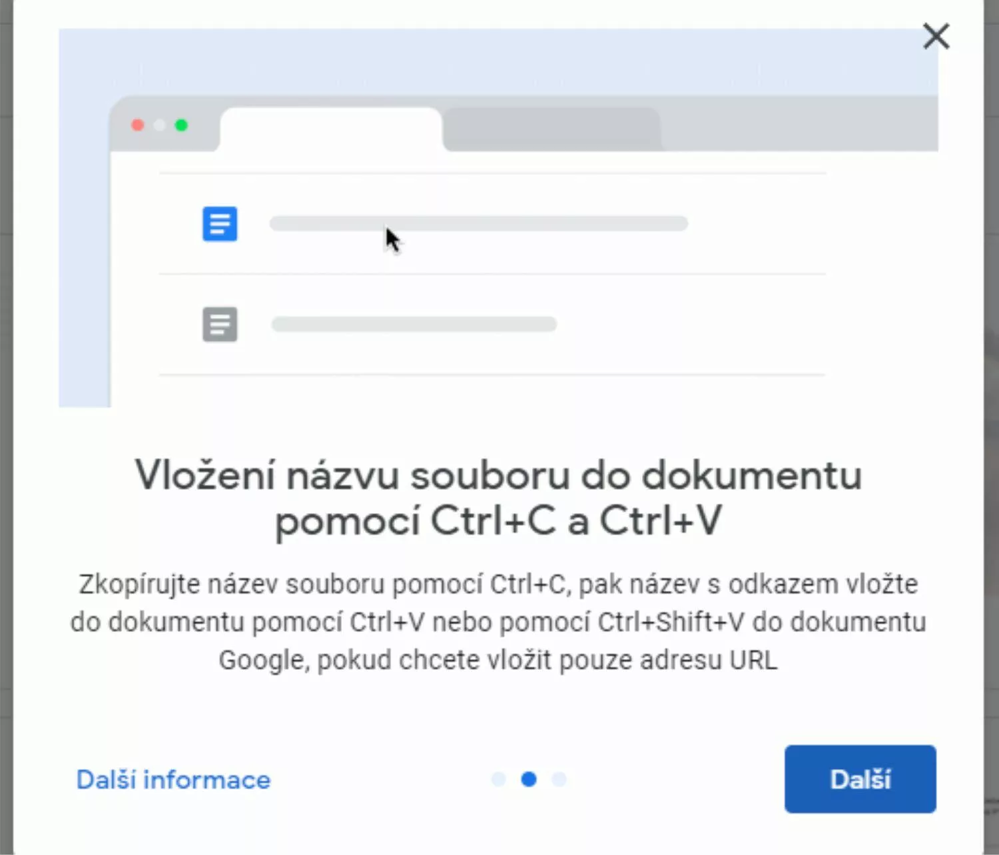Viewport: 999px width, 855px height.
Task: Open the Další informace link
Action: click(173, 780)
